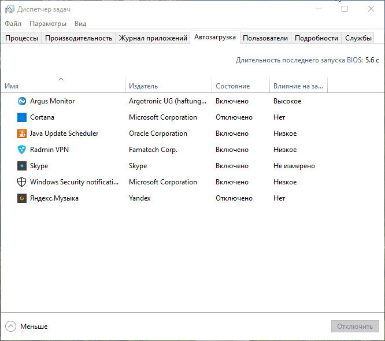Maximize the Диспетчер задач window

[345, 9]
